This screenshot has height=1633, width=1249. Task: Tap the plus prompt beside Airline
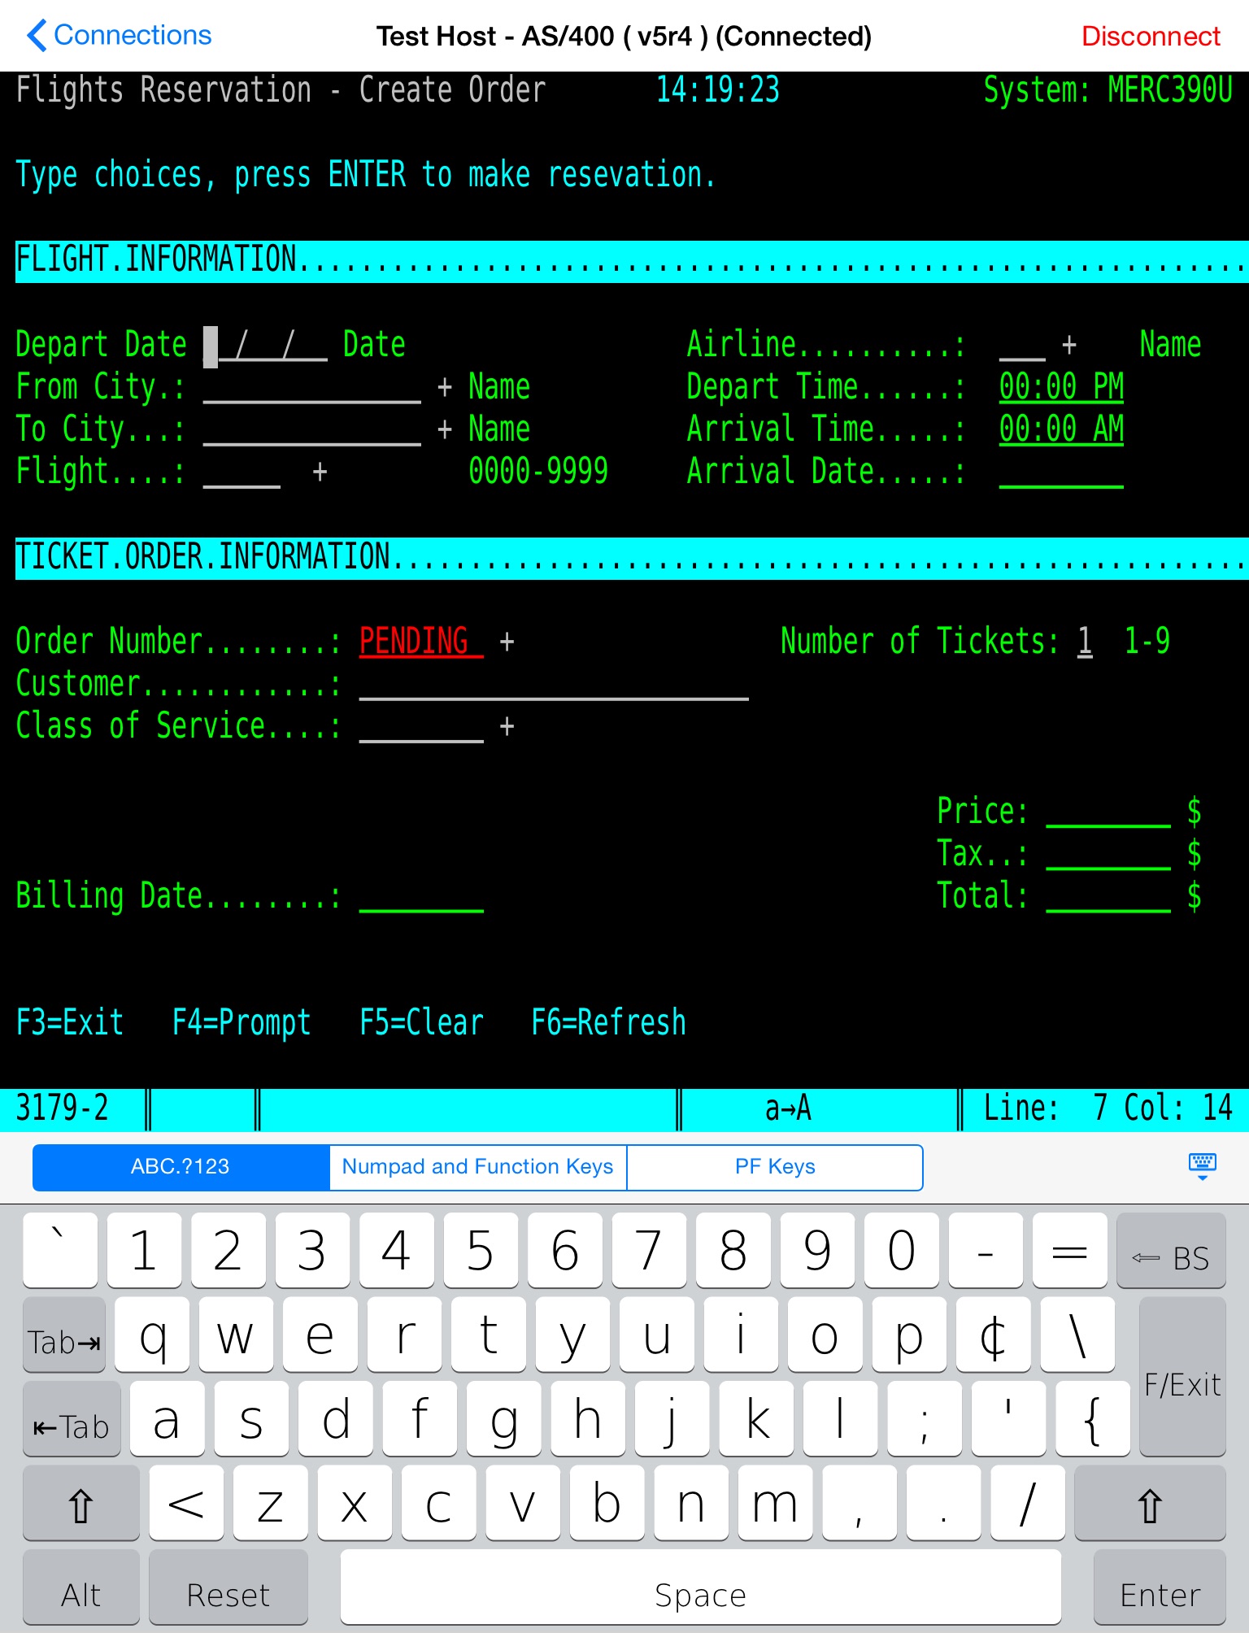coord(1069,345)
